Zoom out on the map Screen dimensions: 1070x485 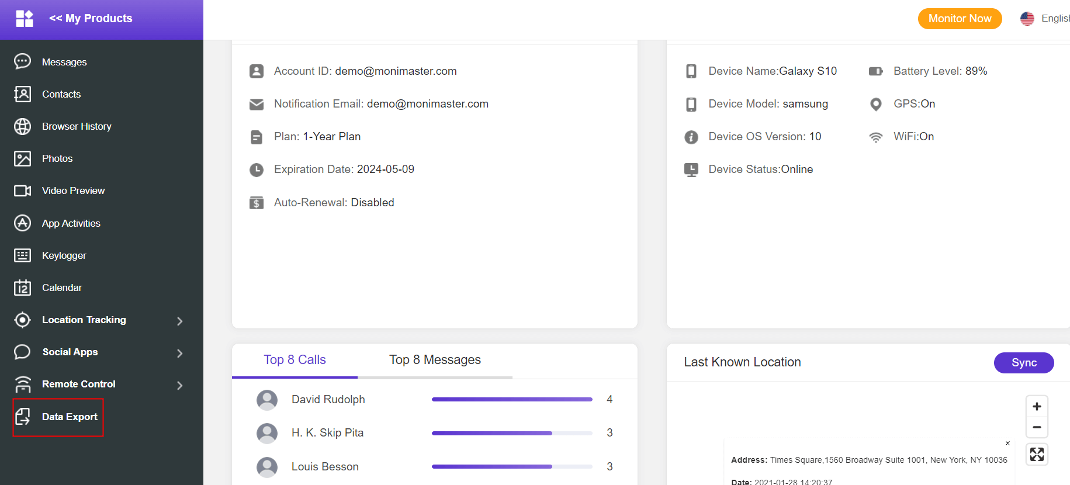[x=1037, y=427]
